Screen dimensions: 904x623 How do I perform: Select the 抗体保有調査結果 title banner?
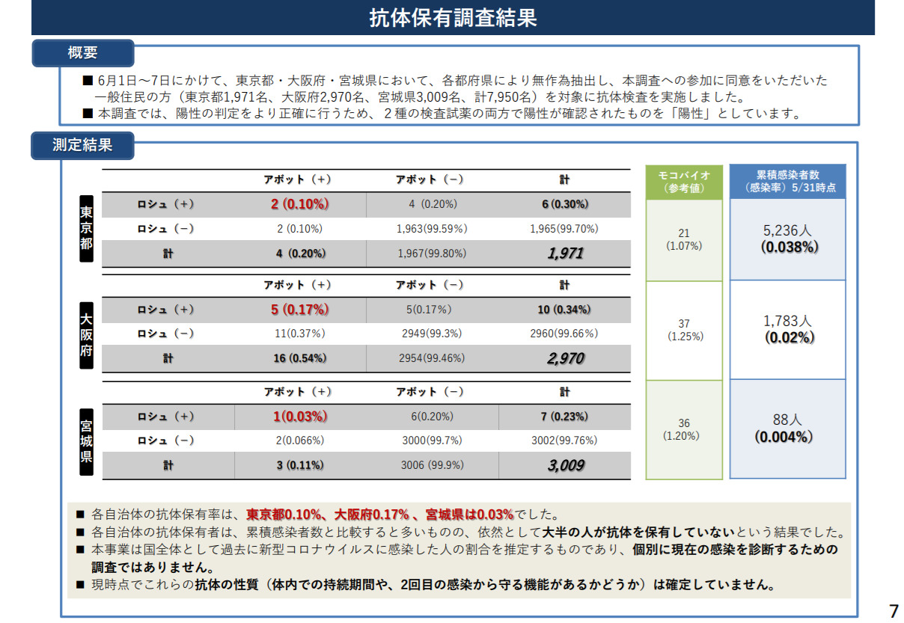tap(453, 18)
